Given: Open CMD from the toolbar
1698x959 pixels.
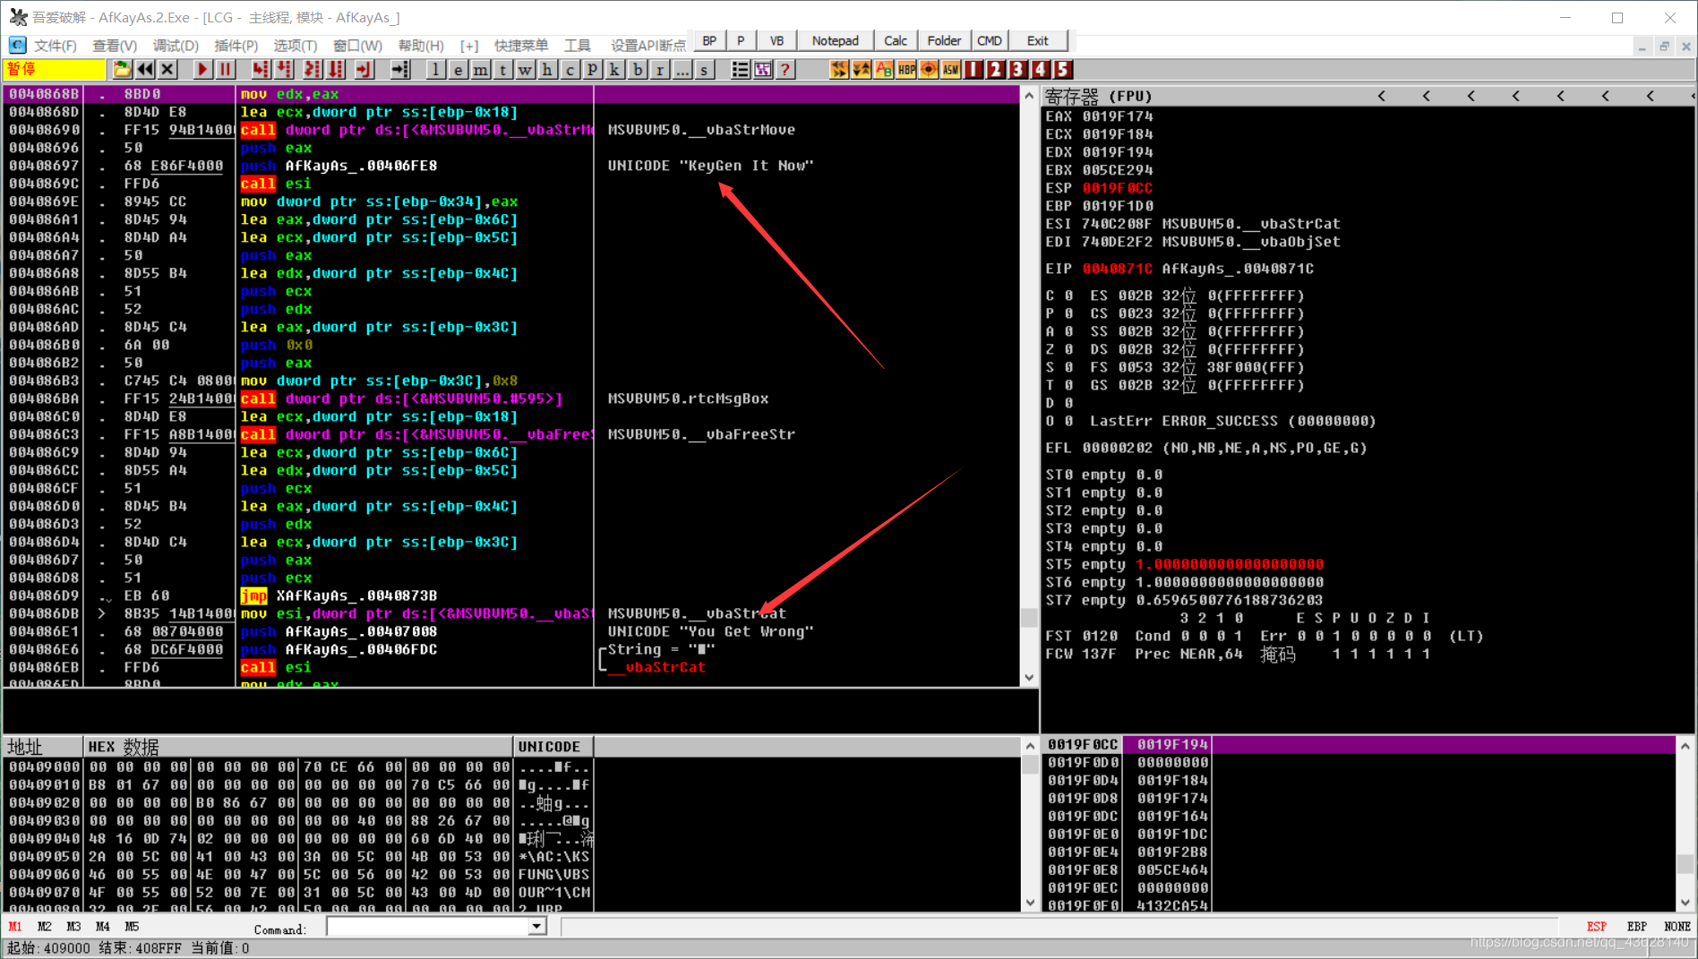Looking at the screenshot, I should [x=990, y=40].
